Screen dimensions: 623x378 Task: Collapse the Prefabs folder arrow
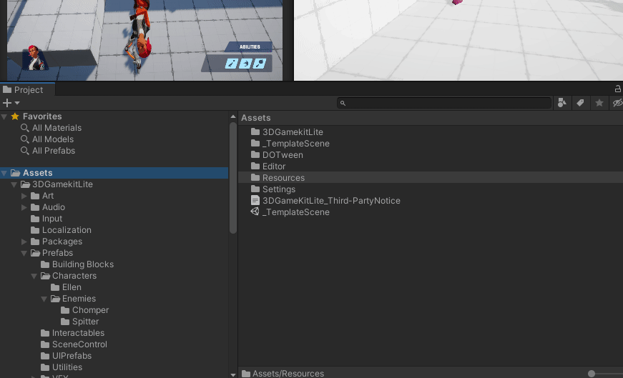(24, 253)
